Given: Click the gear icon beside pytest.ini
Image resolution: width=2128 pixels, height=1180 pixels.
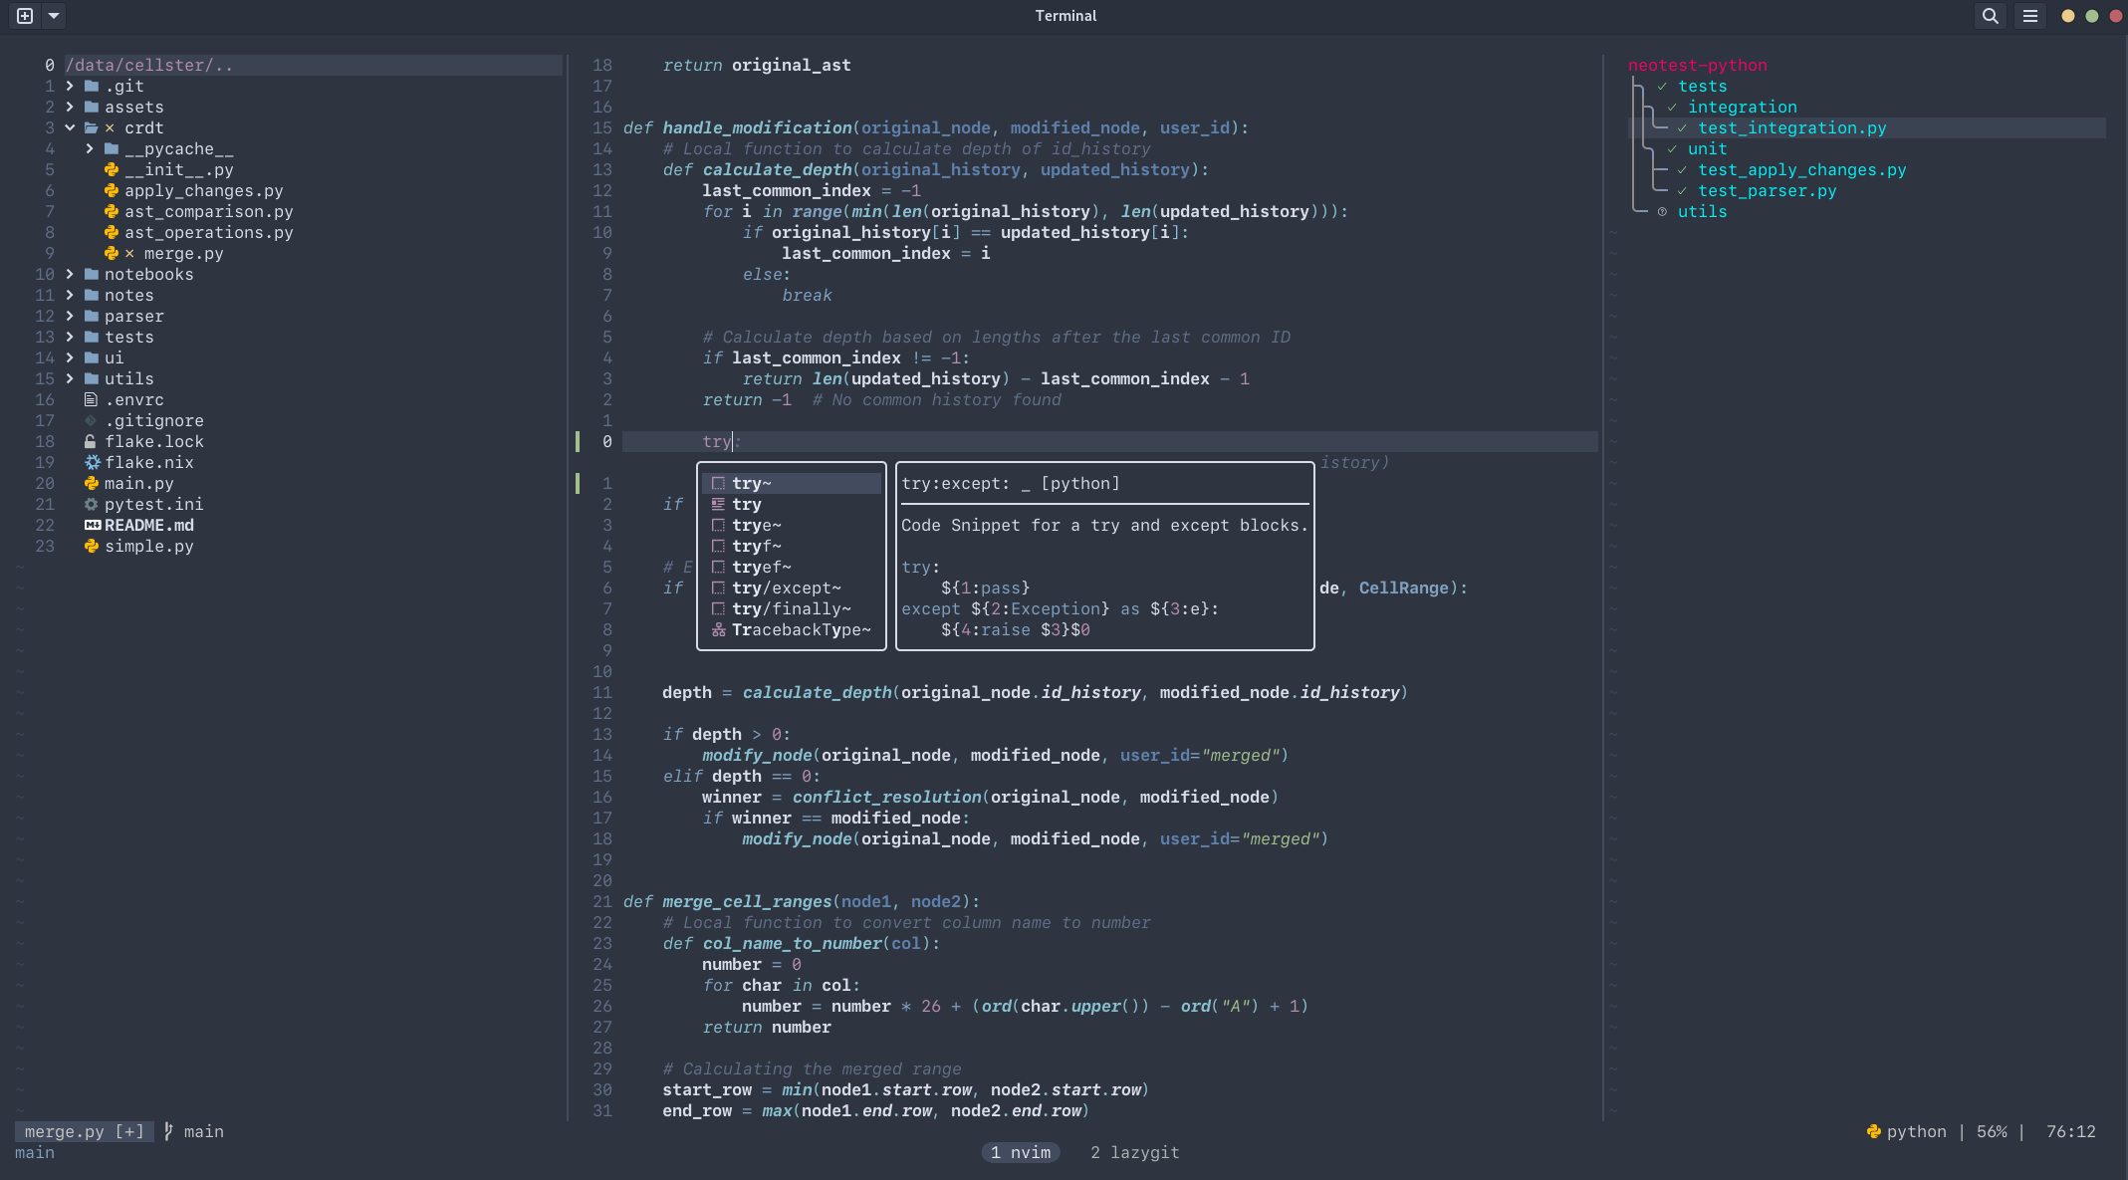Looking at the screenshot, I should (91, 504).
